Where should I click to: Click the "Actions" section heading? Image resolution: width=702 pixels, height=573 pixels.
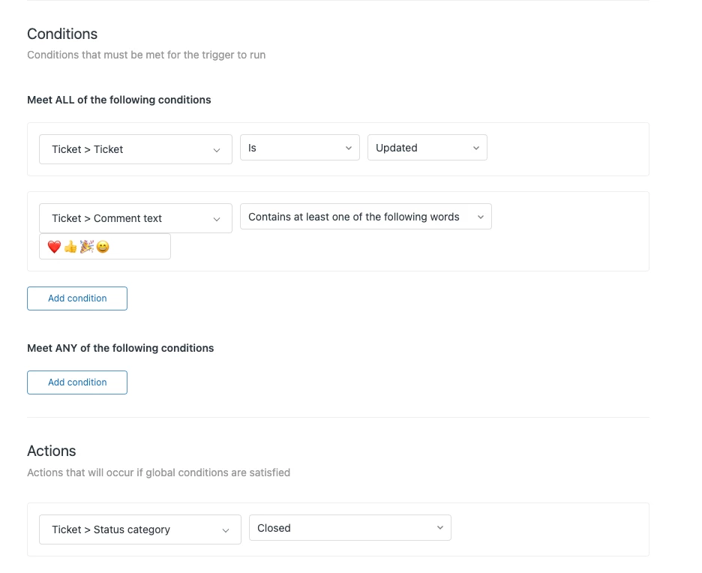click(x=51, y=451)
